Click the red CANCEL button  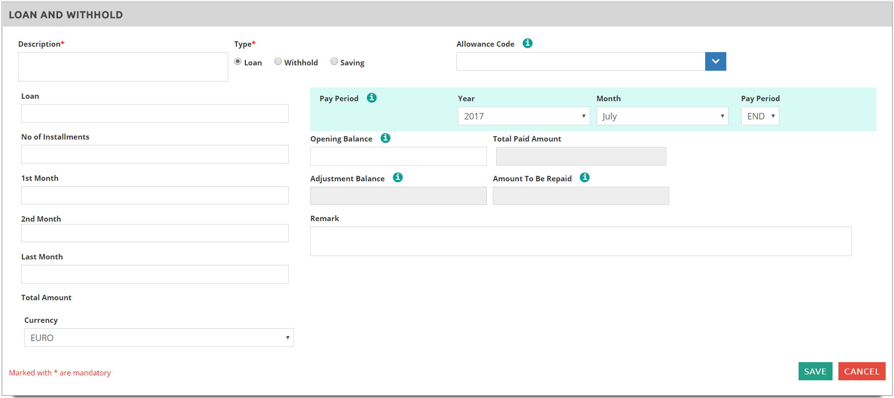point(862,371)
